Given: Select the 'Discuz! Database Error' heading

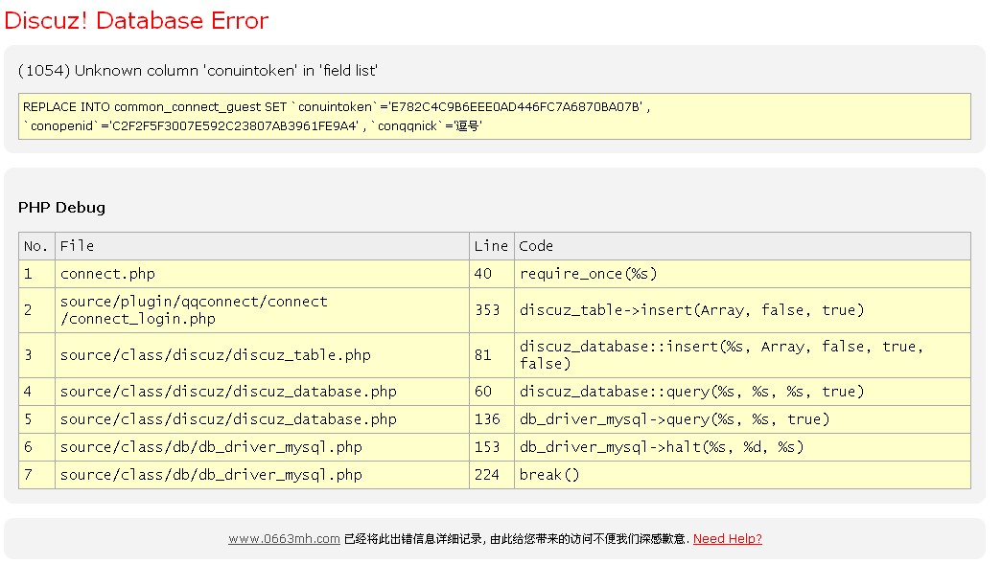Looking at the screenshot, I should pyautogui.click(x=136, y=20).
